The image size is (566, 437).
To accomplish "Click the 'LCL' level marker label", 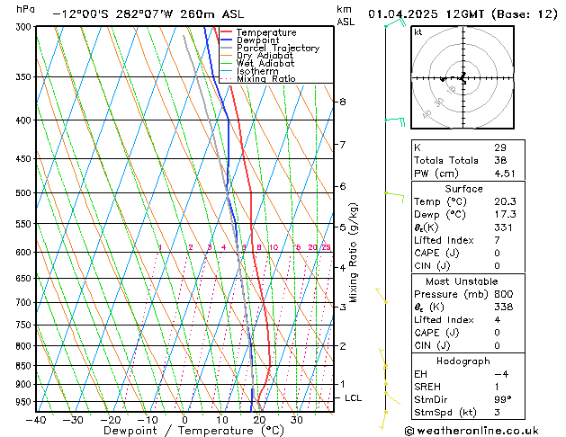I will (x=353, y=398).
